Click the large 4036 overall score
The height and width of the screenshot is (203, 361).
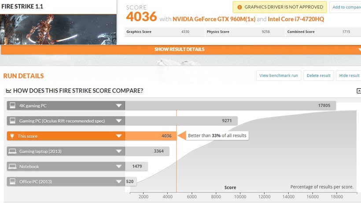pos(141,17)
